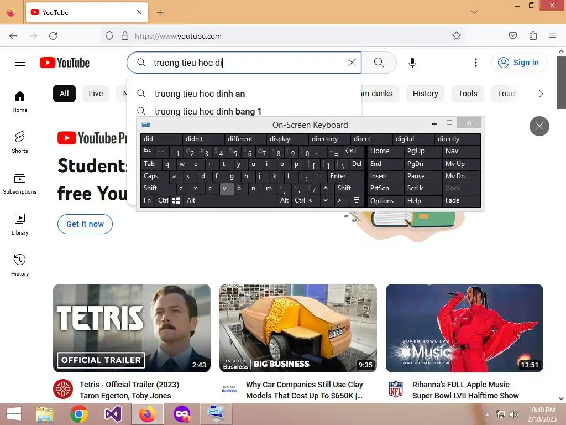
Task: Open a new Firefox tab with plus
Action: pyautogui.click(x=160, y=13)
